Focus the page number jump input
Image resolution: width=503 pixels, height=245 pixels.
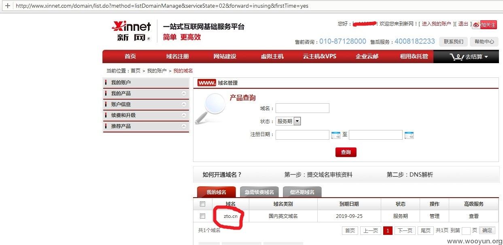point(466,231)
